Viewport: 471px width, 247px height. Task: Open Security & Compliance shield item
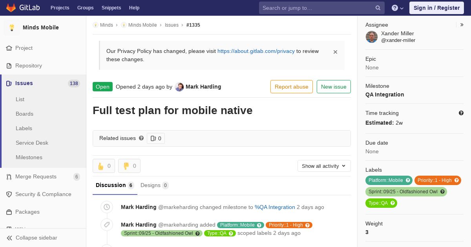pos(43,194)
